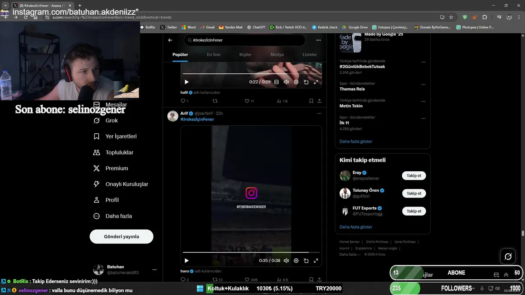
Task: Seek the halil video progress bar
Action: (251, 74)
